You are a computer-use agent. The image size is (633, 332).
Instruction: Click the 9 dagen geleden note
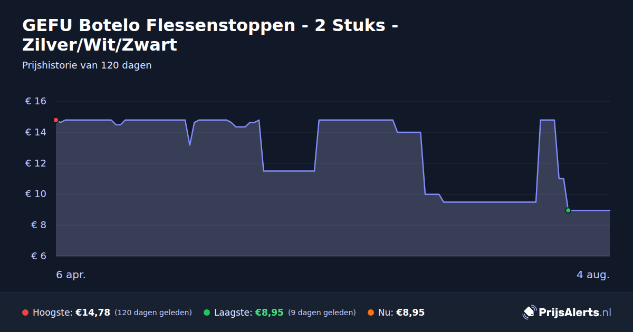(322, 313)
